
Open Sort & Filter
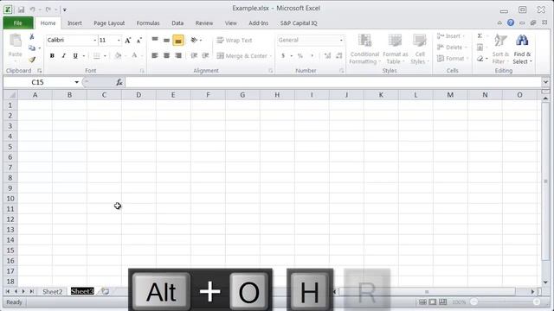coord(500,49)
